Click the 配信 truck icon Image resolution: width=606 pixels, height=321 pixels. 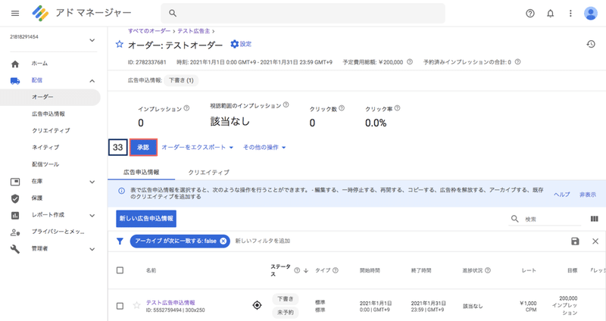tap(15, 81)
